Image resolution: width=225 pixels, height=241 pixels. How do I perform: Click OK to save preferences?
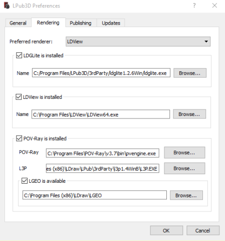click(166, 230)
